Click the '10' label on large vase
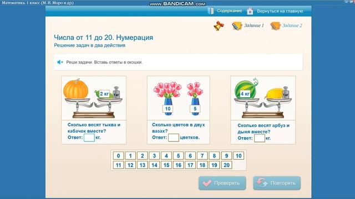 168,109
